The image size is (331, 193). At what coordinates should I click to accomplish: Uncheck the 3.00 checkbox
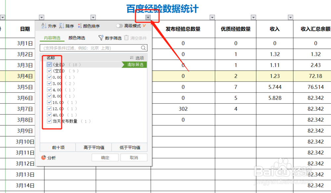point(49,83)
